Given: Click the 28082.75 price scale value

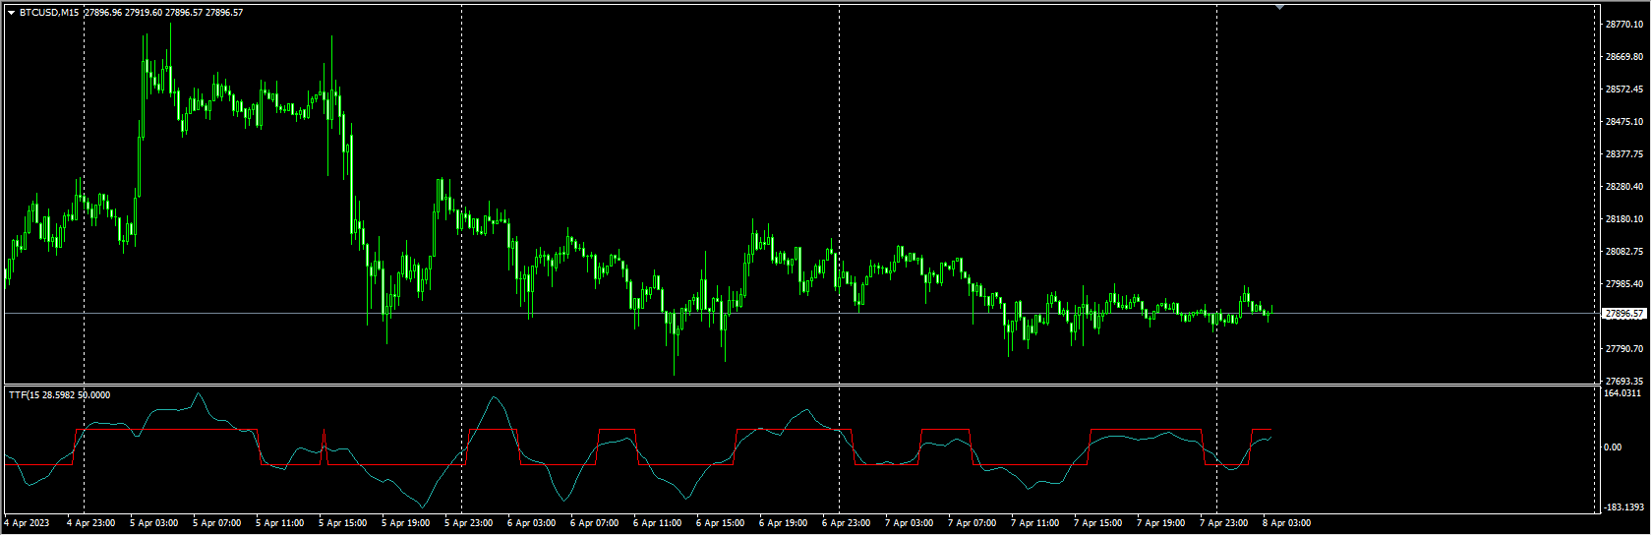Looking at the screenshot, I should point(1624,252).
